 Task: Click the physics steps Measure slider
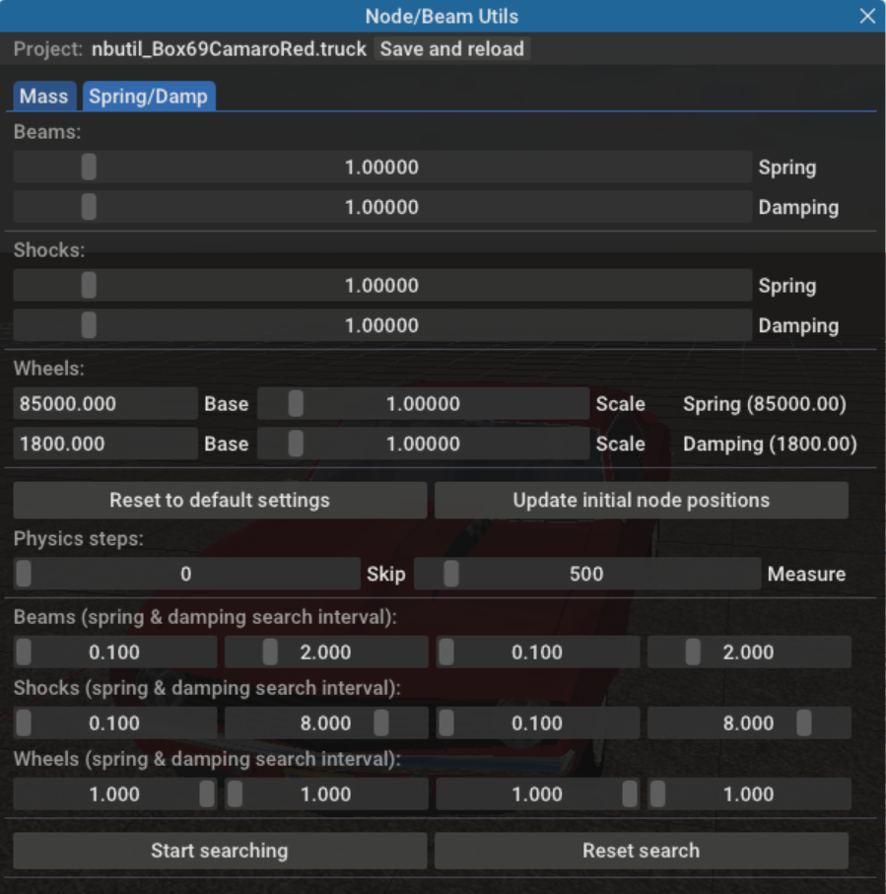(x=586, y=574)
